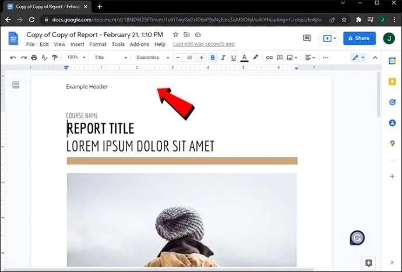
Task: Go back in browser
Action: [8, 20]
